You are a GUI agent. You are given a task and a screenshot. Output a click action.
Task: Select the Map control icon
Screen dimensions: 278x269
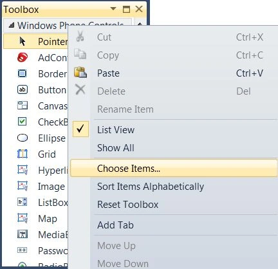point(23,218)
